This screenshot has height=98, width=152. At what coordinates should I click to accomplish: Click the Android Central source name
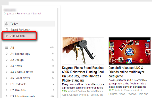123,90
